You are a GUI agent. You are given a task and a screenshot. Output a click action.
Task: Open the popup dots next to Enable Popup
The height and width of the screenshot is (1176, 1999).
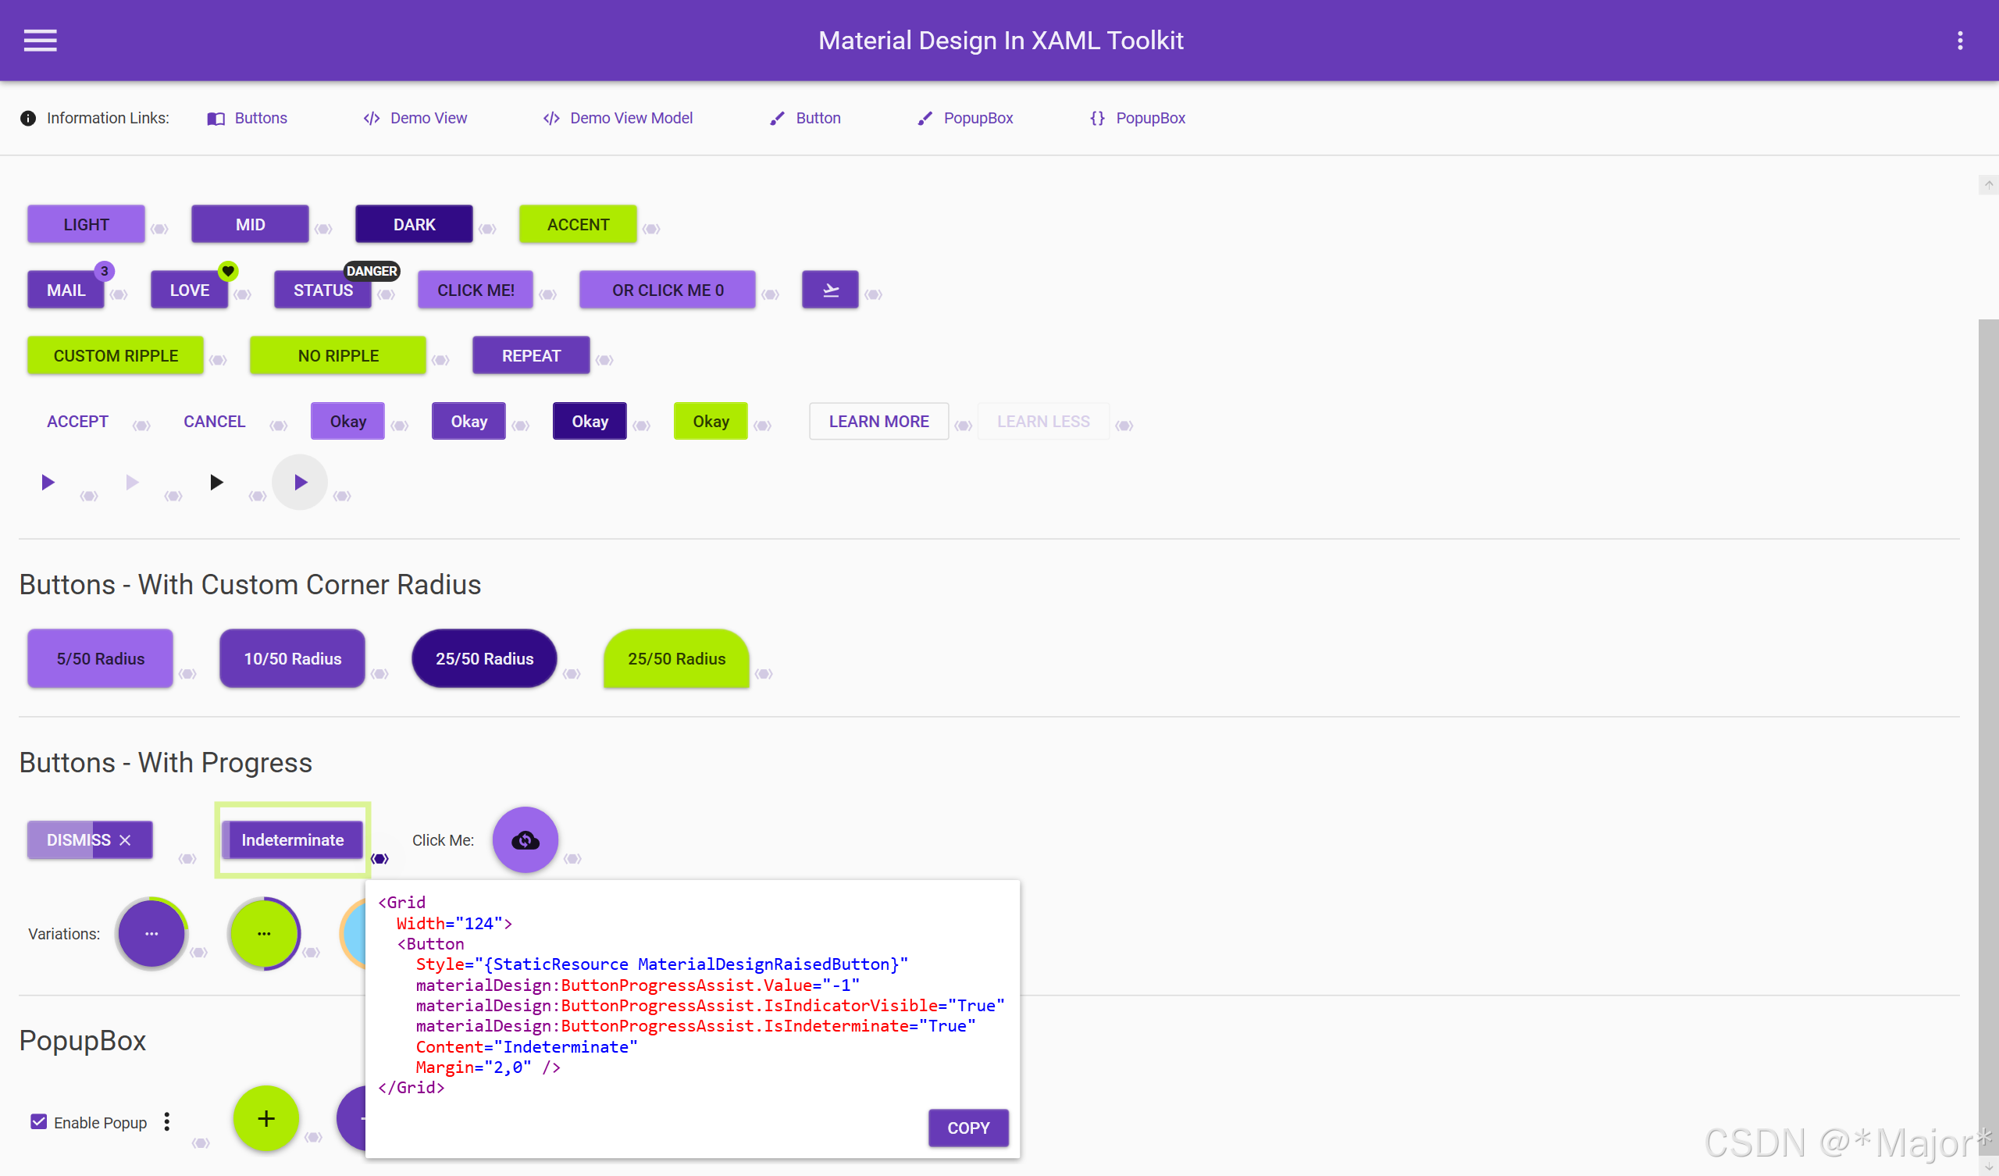[166, 1121]
